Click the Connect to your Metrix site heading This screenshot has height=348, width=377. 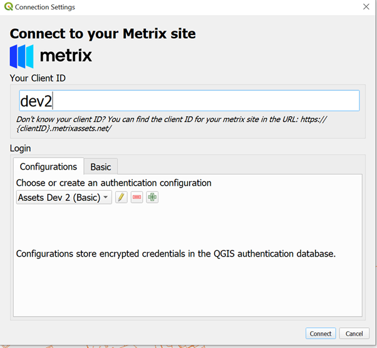click(x=103, y=33)
